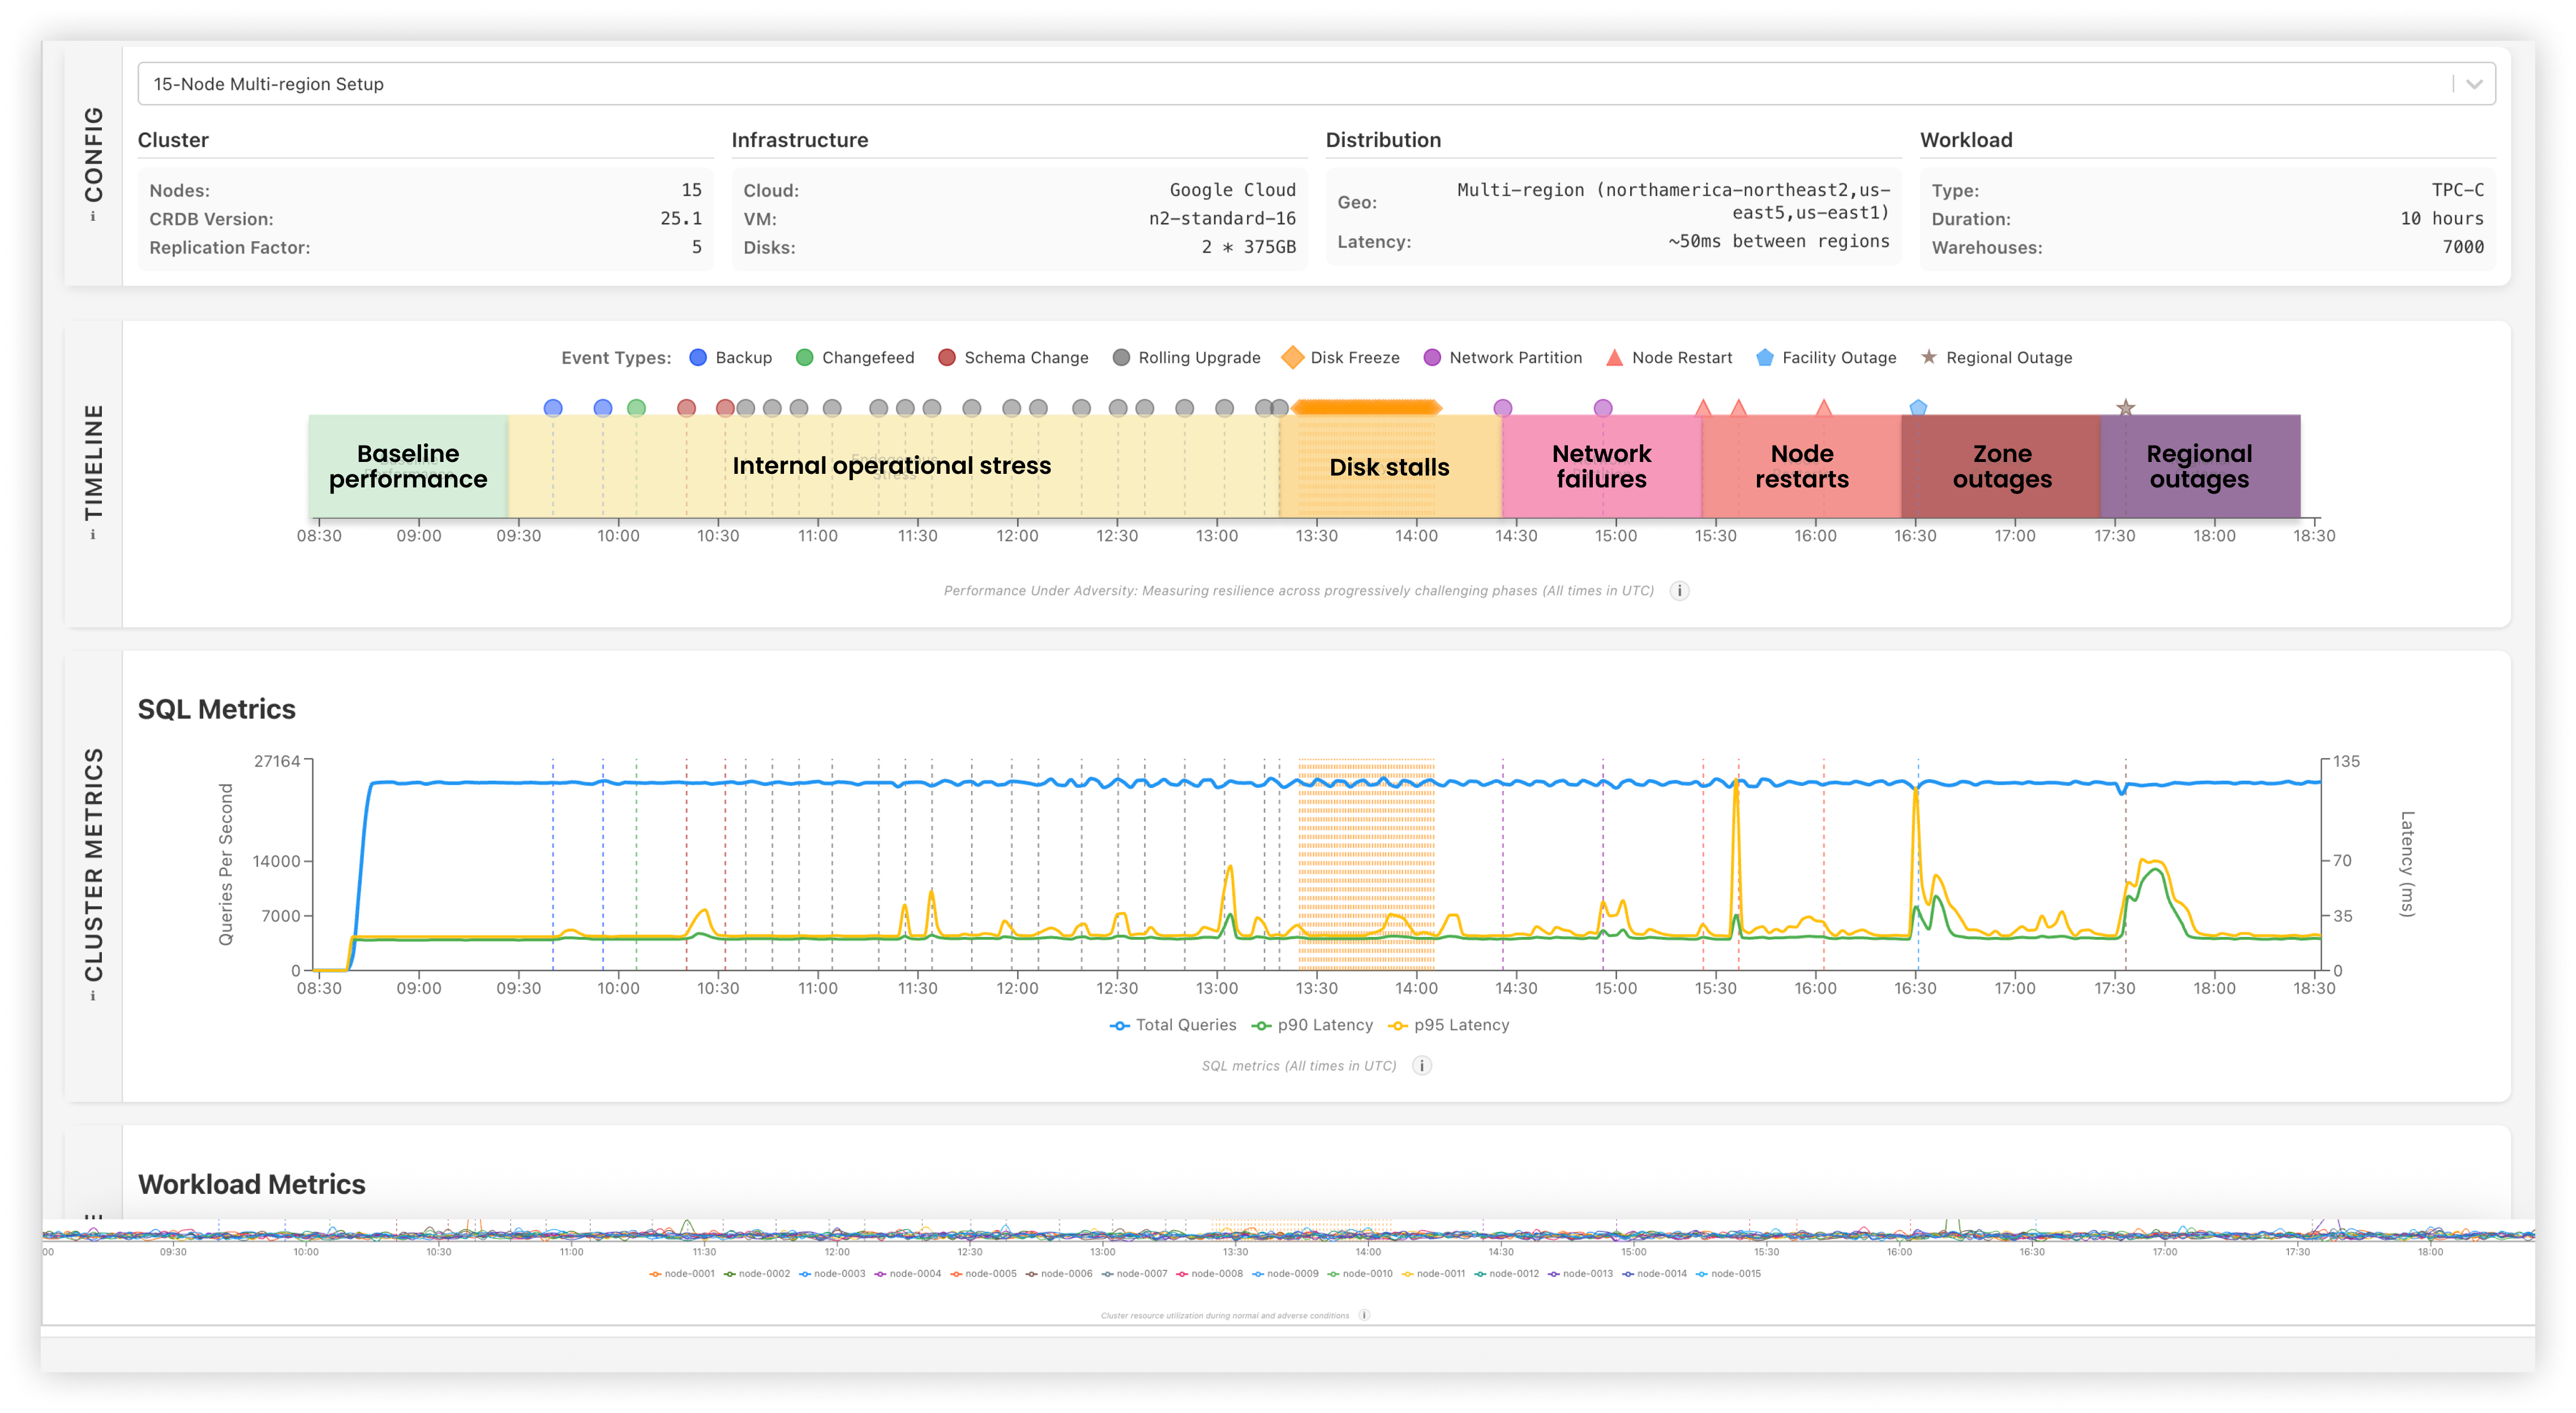
Task: Select the Workload Metrics section header
Action: 252,1184
